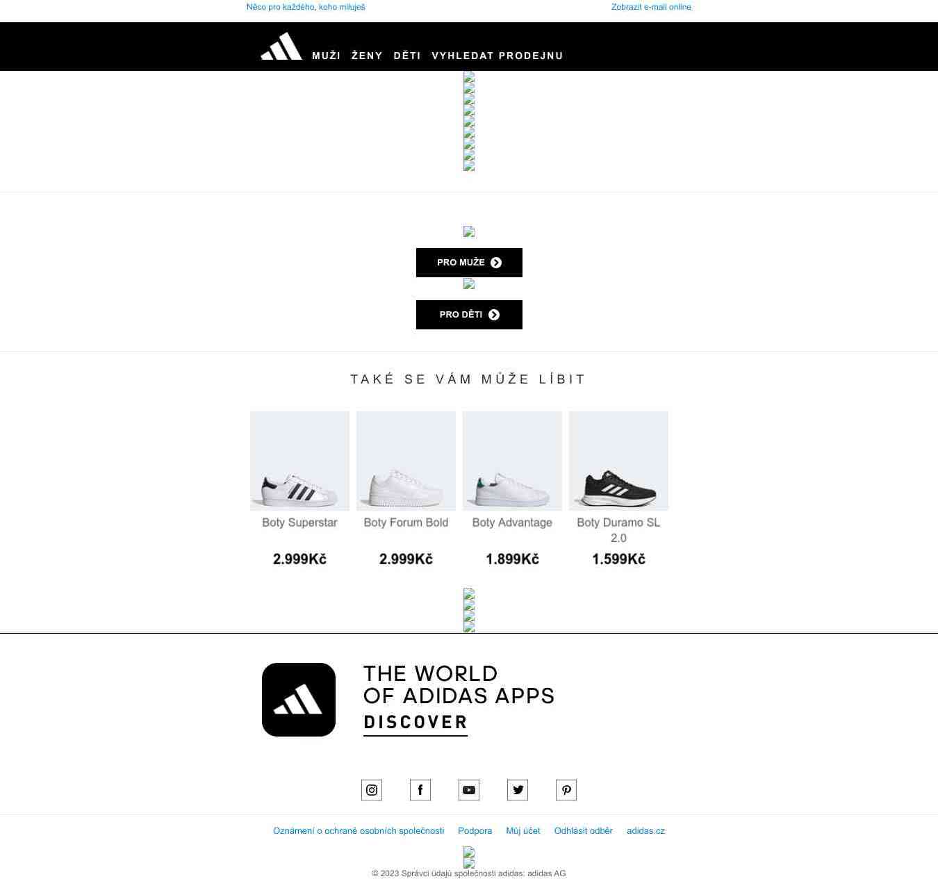
Task: Click the adidas app icon tile
Action: 299,700
